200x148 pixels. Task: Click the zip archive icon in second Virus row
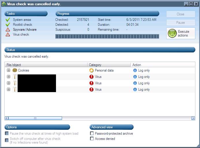click(x=15, y=83)
